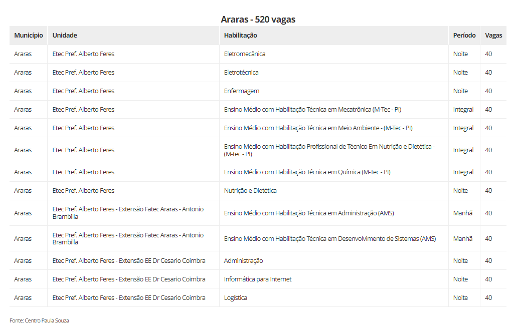Select the Enfermagem course cell
The width and height of the screenshot is (513, 330).
241,91
